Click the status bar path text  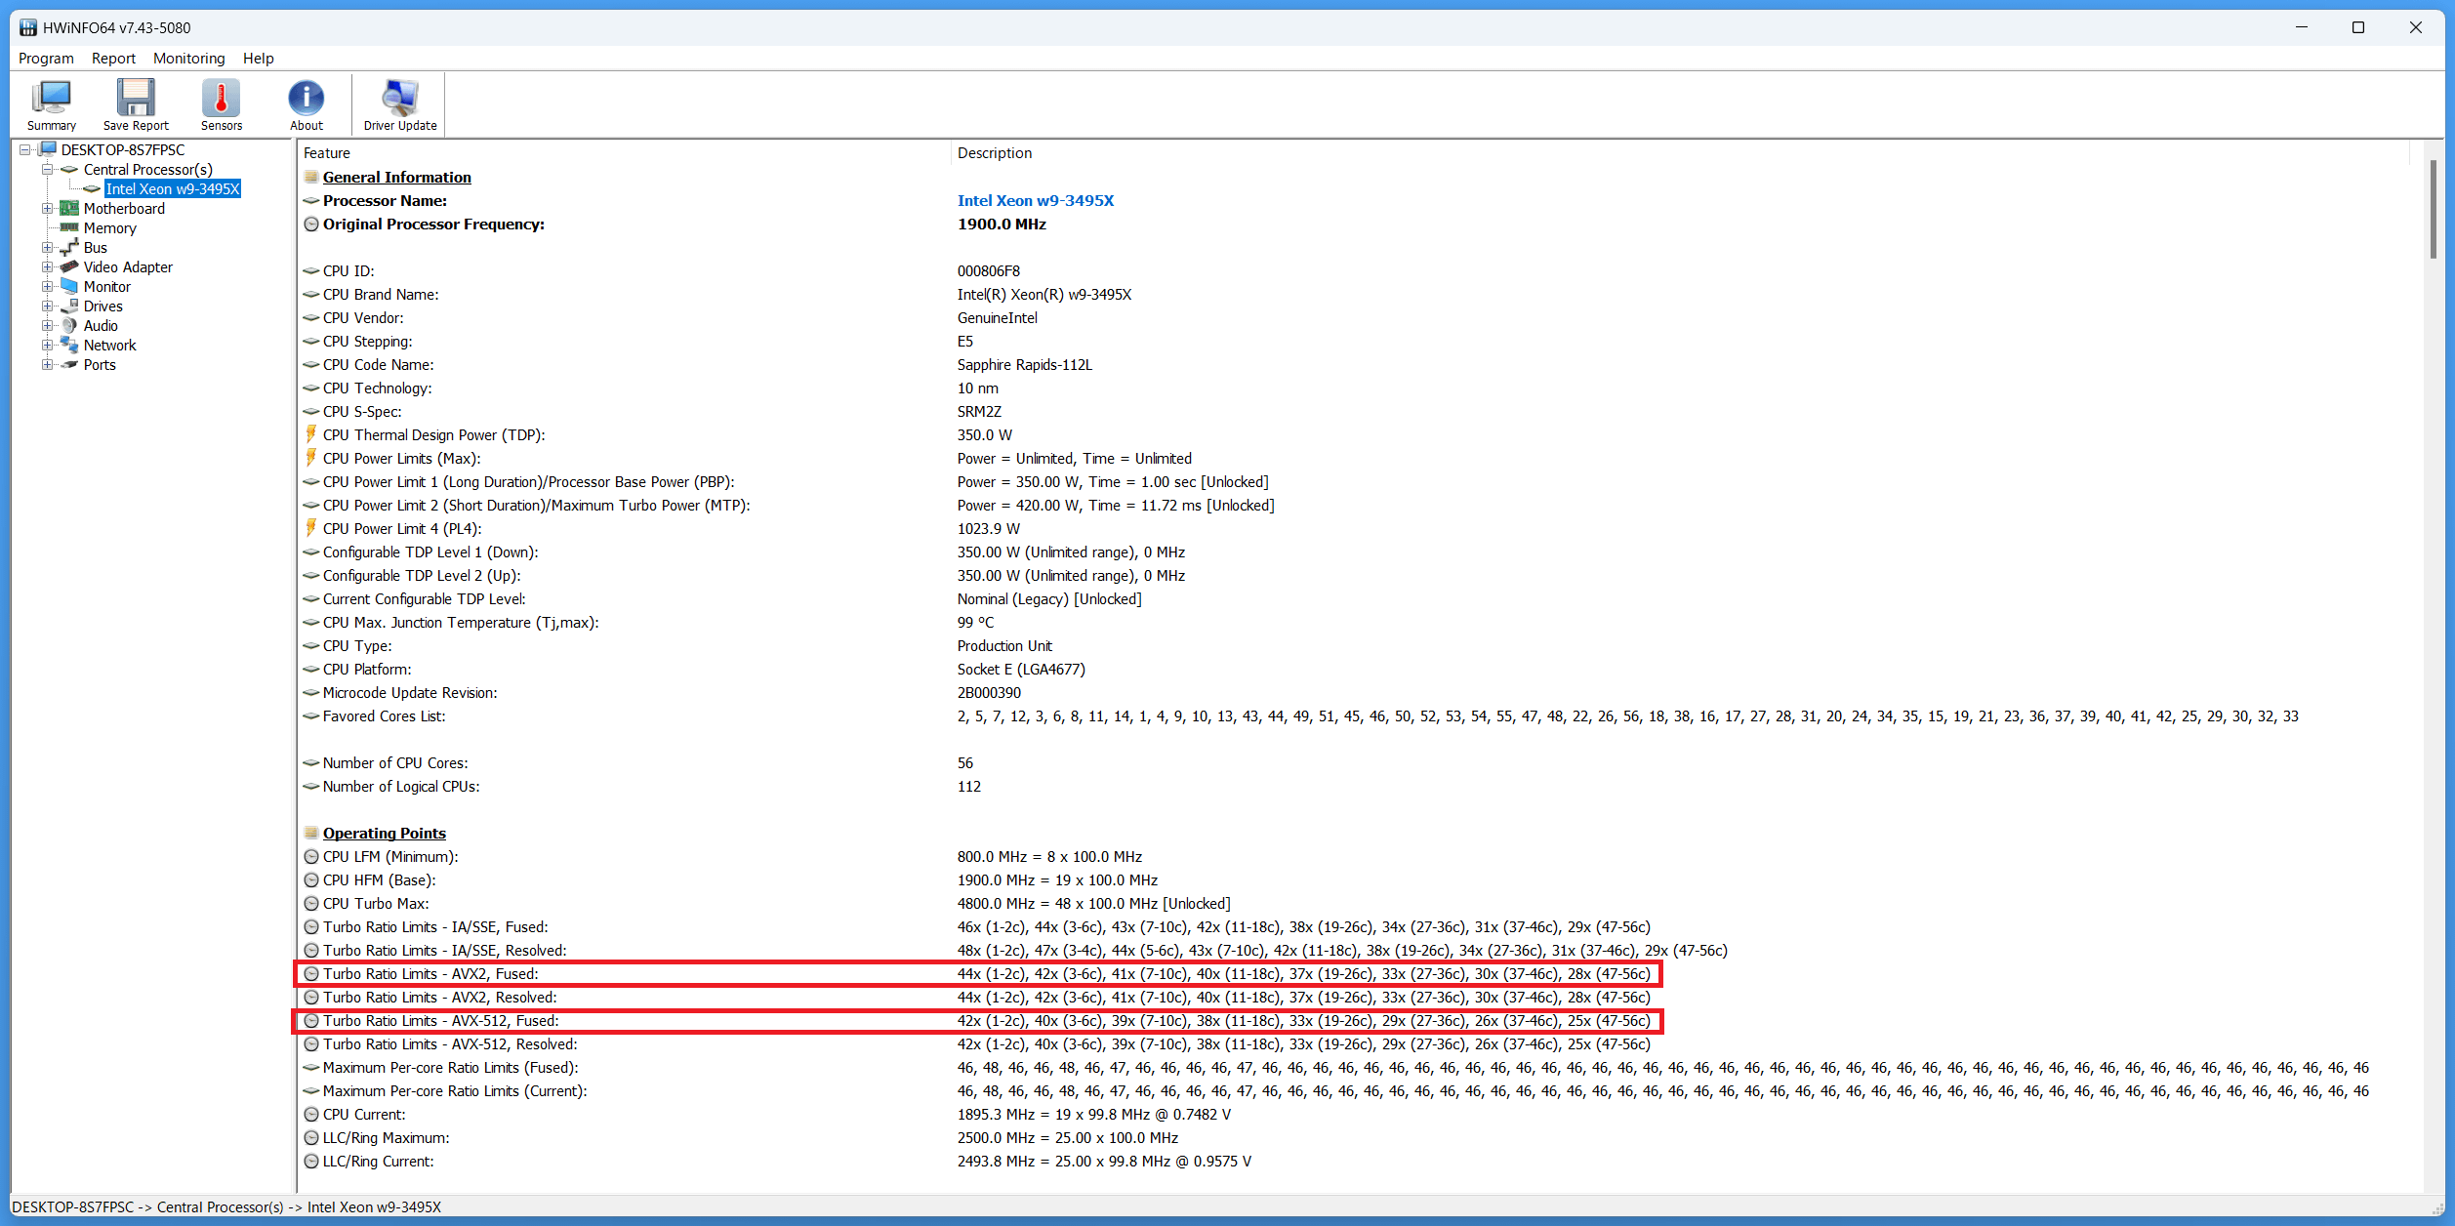(x=226, y=1206)
